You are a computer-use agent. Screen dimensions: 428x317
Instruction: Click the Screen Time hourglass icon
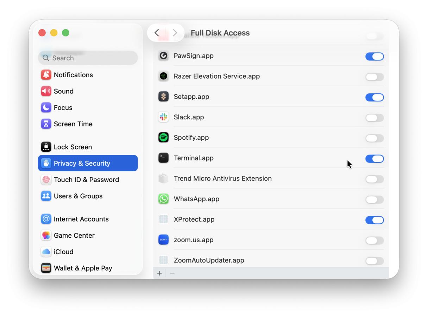pyautogui.click(x=46, y=124)
